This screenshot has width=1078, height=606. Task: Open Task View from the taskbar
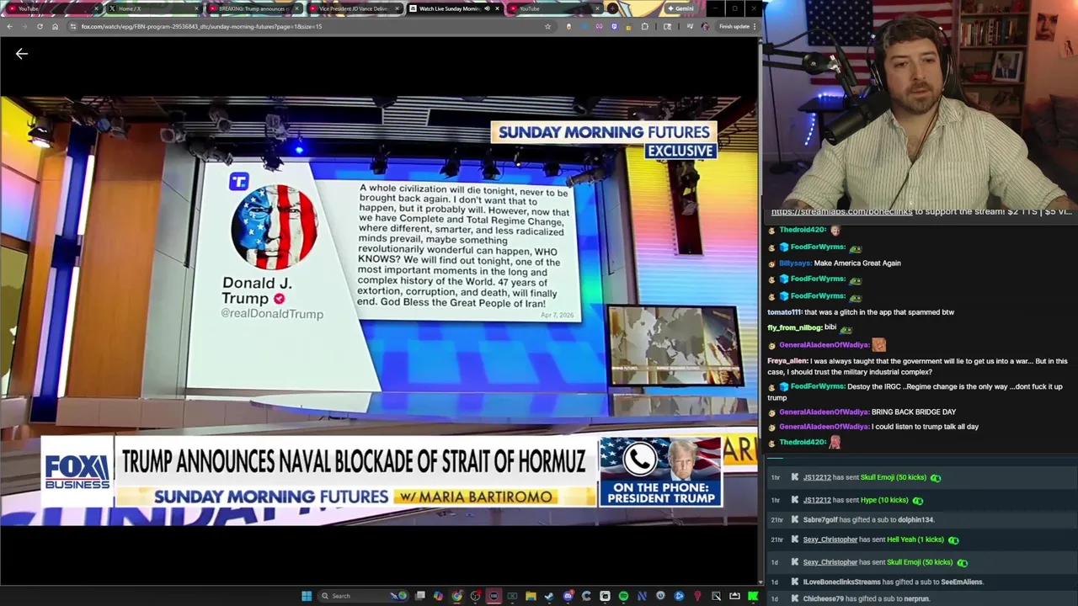pyautogui.click(x=420, y=596)
